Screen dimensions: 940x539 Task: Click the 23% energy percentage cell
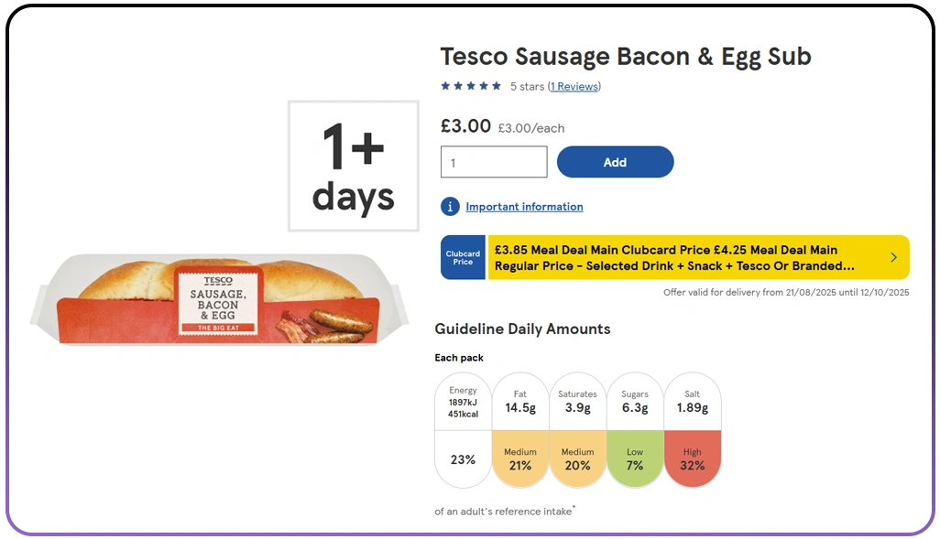pos(462,460)
